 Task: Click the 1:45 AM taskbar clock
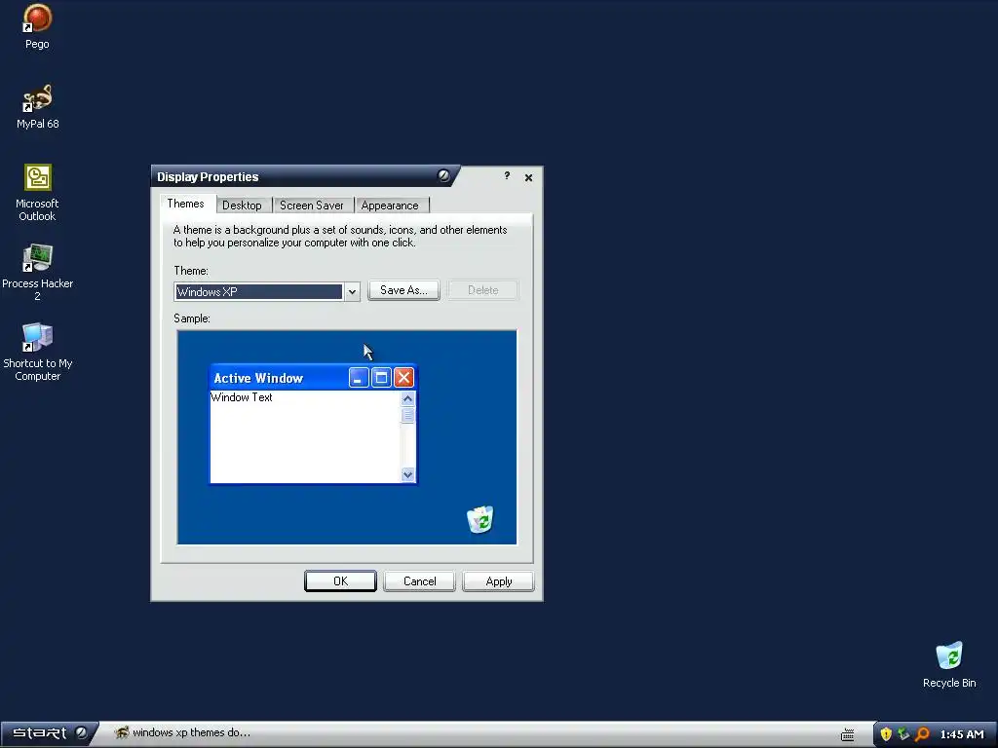click(962, 734)
